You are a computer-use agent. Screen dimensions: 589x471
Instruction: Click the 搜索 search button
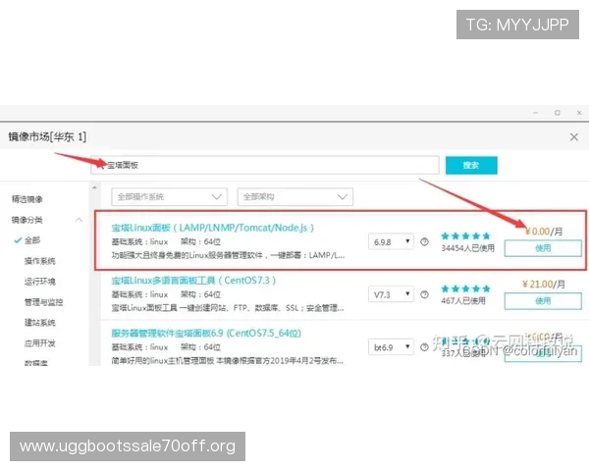471,165
